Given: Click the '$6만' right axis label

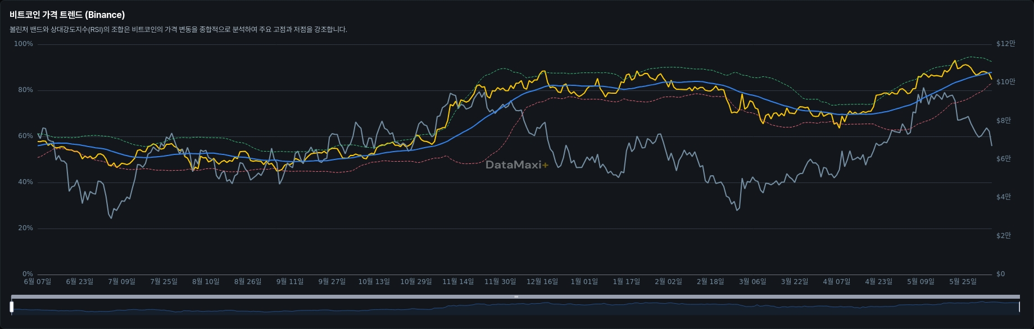Looking at the screenshot, I should click(x=1004, y=159).
